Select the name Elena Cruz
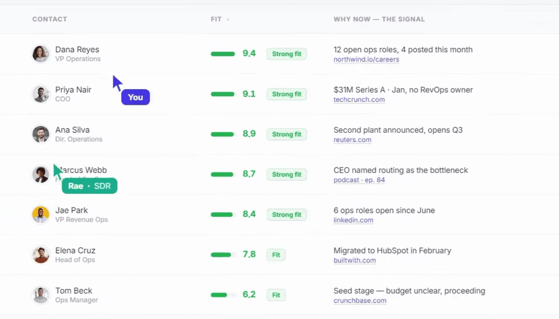Viewport: 559px width, 319px height. [x=75, y=251]
